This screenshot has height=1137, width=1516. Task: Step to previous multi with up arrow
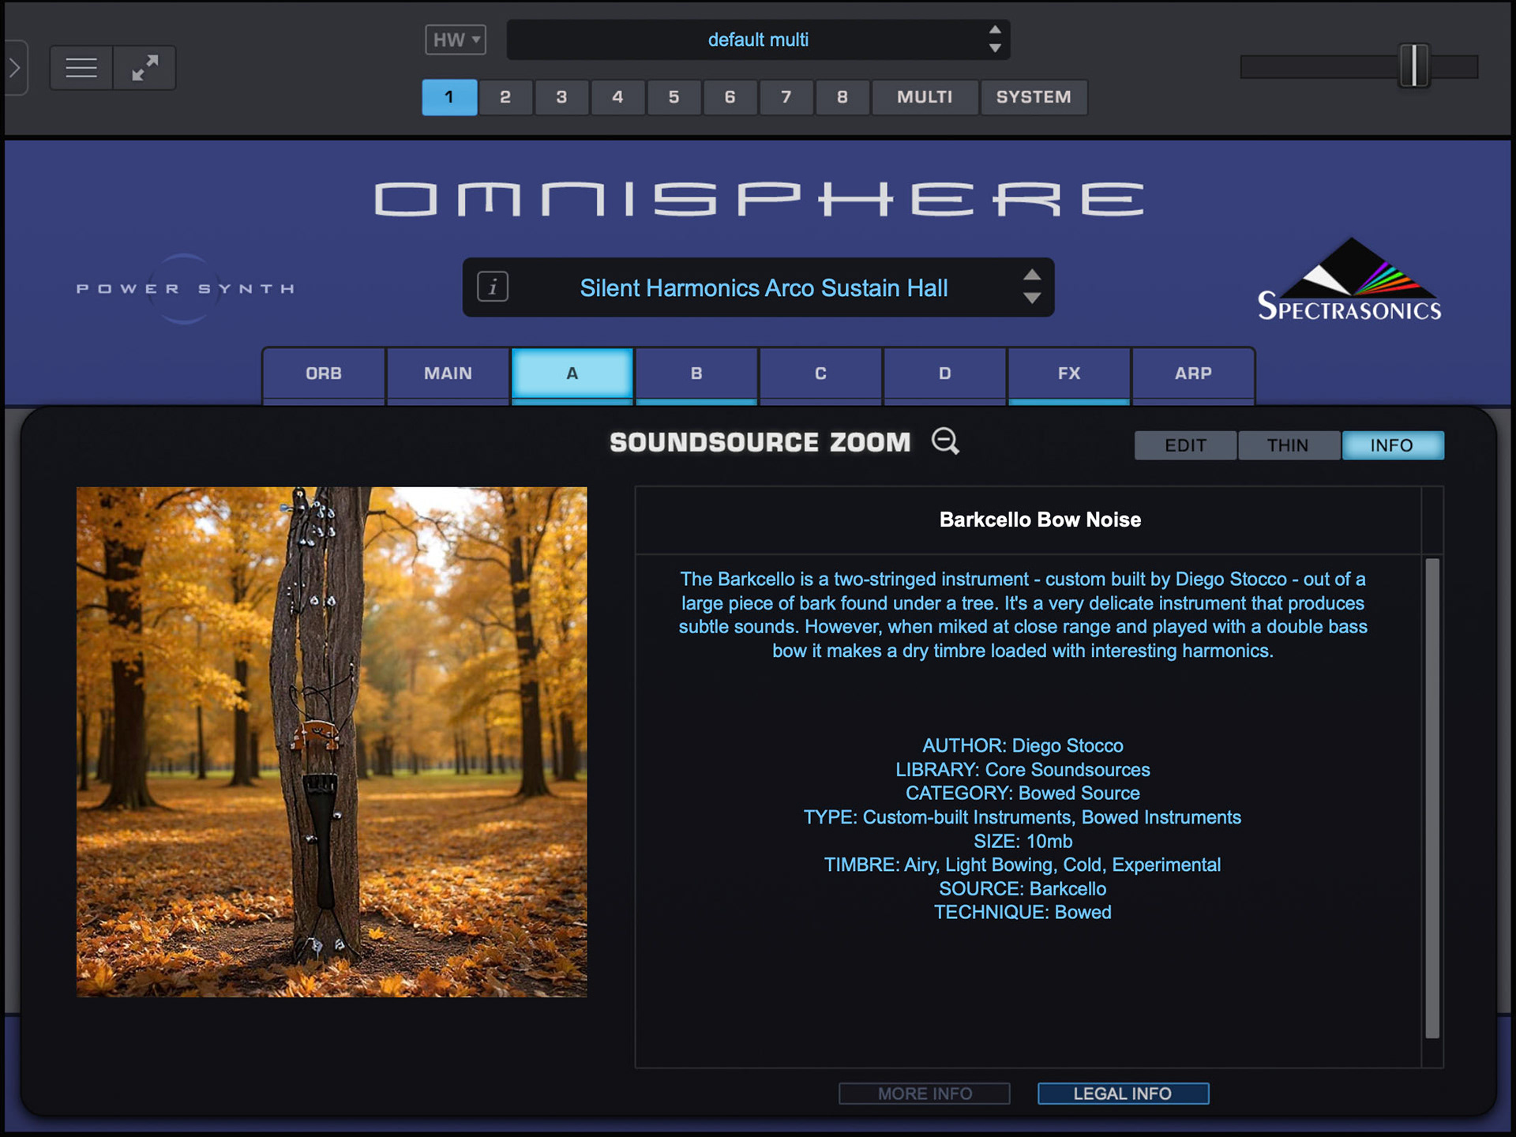(x=995, y=30)
